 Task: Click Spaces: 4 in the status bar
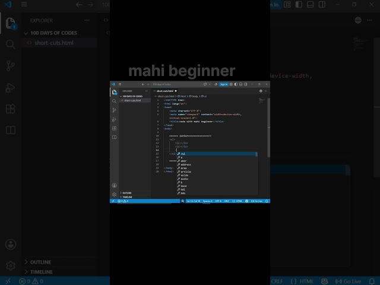(208, 201)
